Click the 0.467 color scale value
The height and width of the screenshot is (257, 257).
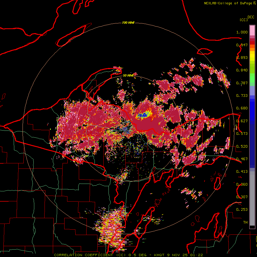[242, 159]
